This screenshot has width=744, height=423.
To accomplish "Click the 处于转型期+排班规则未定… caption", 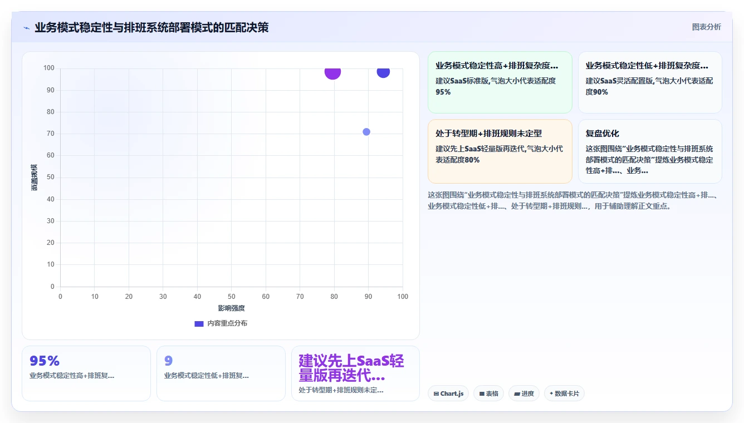I will 341,390.
